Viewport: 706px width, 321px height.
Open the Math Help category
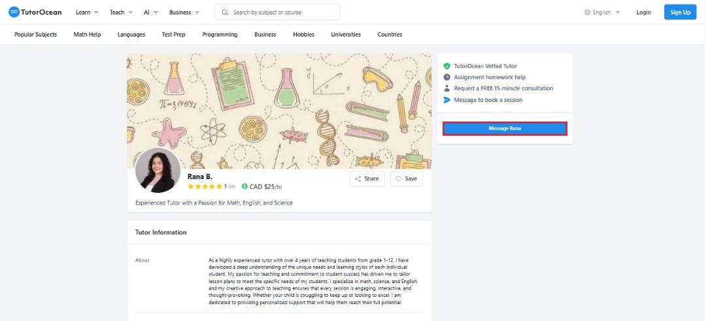coord(87,34)
